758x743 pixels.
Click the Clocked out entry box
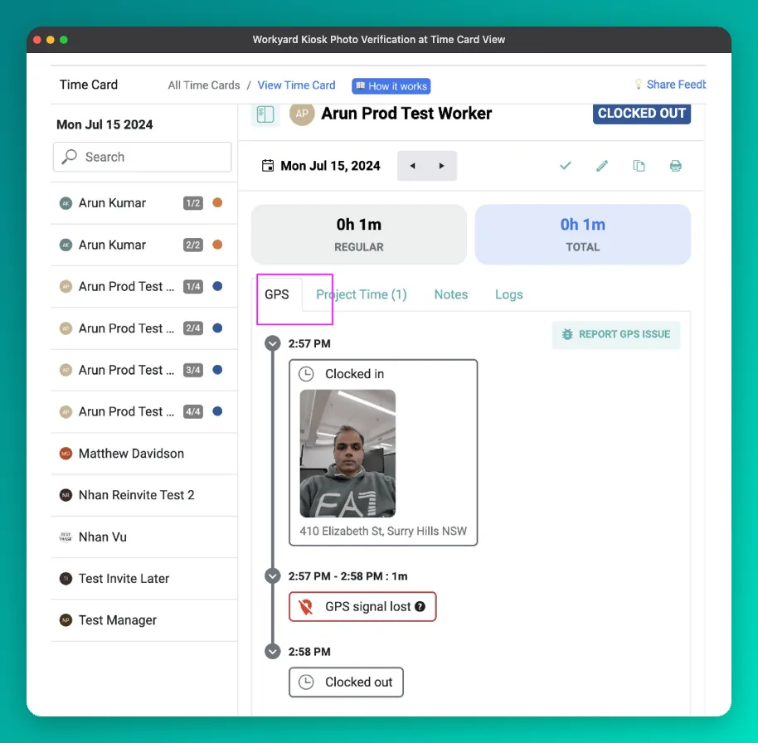[346, 682]
